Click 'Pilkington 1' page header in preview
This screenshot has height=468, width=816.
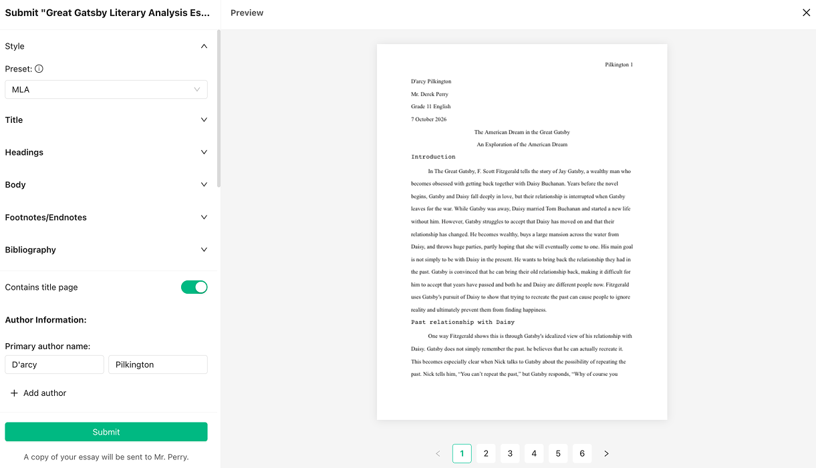pos(619,65)
